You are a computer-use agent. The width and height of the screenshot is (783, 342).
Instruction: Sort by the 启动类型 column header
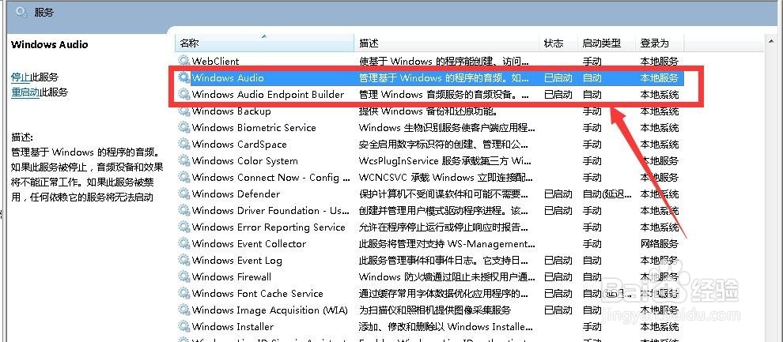(x=606, y=43)
